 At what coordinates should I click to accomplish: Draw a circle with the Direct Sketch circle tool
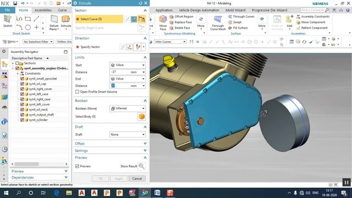[28, 28]
